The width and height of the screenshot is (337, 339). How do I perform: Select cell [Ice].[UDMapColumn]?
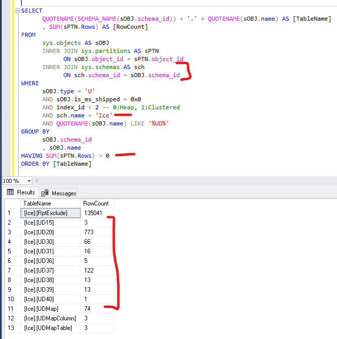point(50,318)
